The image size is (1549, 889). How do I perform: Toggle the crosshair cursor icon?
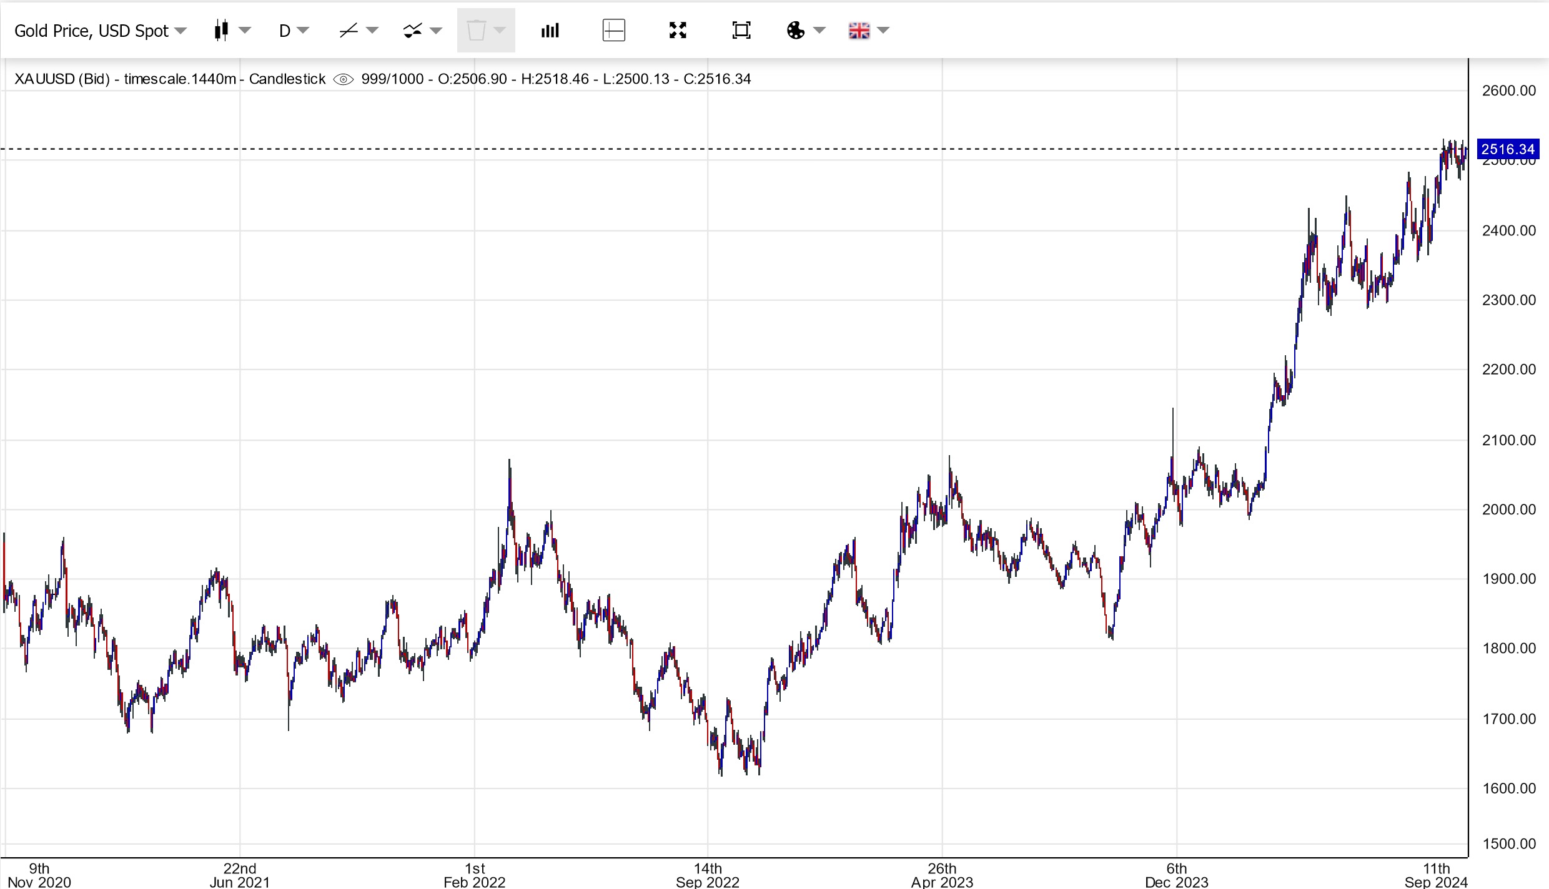tap(613, 30)
